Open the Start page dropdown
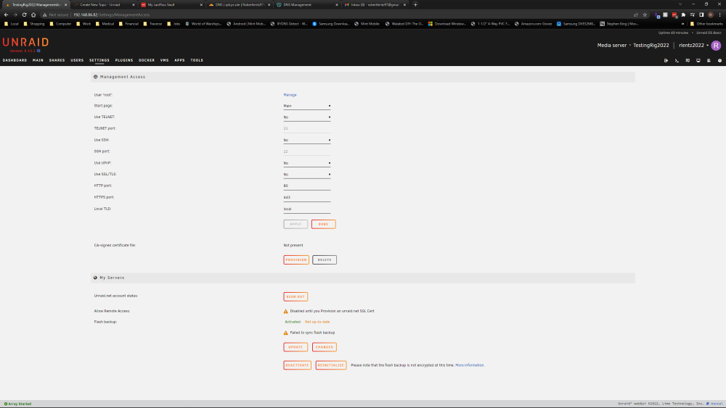726x408 pixels. click(307, 106)
